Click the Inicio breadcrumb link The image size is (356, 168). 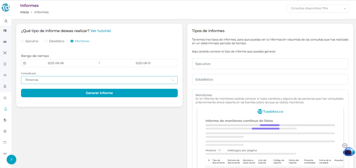(x=24, y=12)
